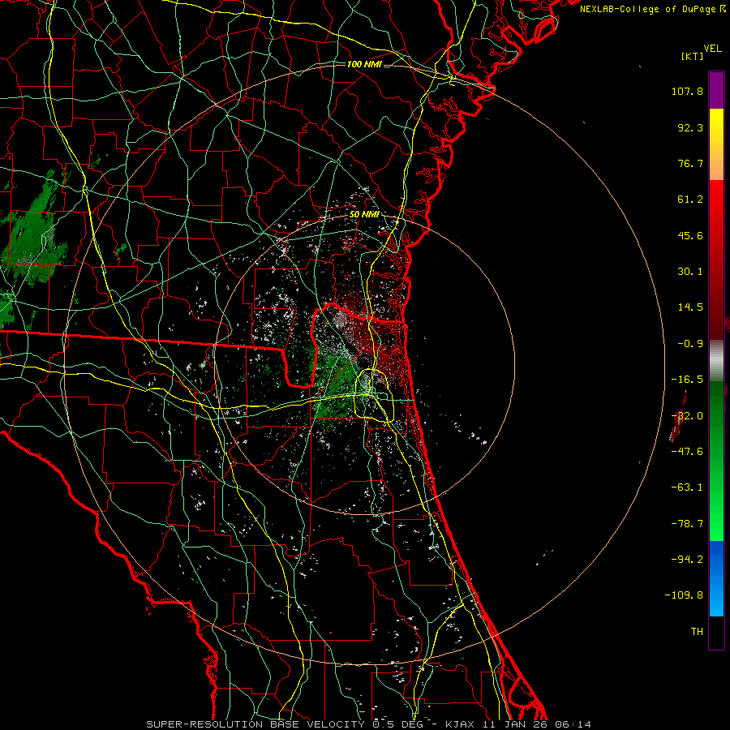Viewport: 730px width, 730px height.
Task: Click the -109.8 velocity scale value
Action: coord(684,595)
